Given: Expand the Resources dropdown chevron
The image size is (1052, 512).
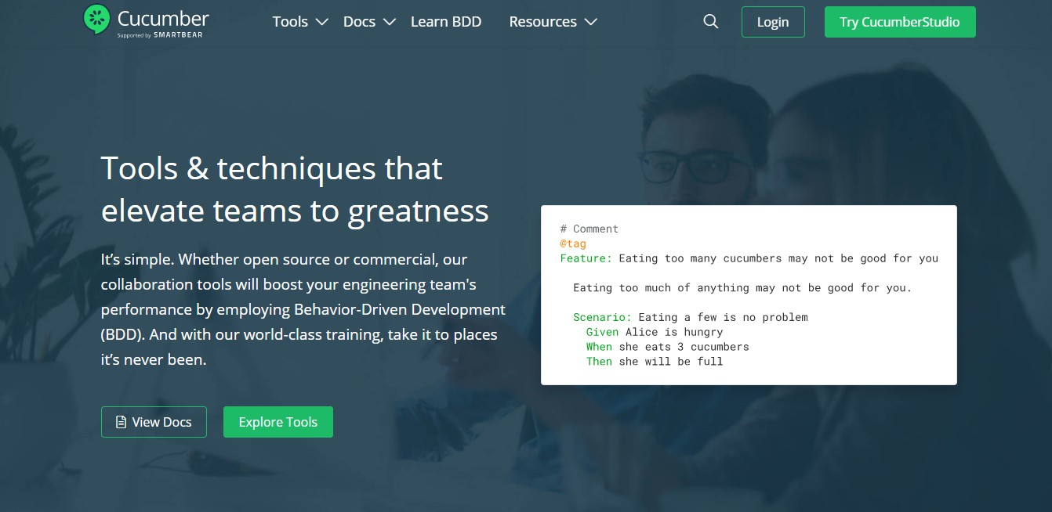Looking at the screenshot, I should 591,22.
